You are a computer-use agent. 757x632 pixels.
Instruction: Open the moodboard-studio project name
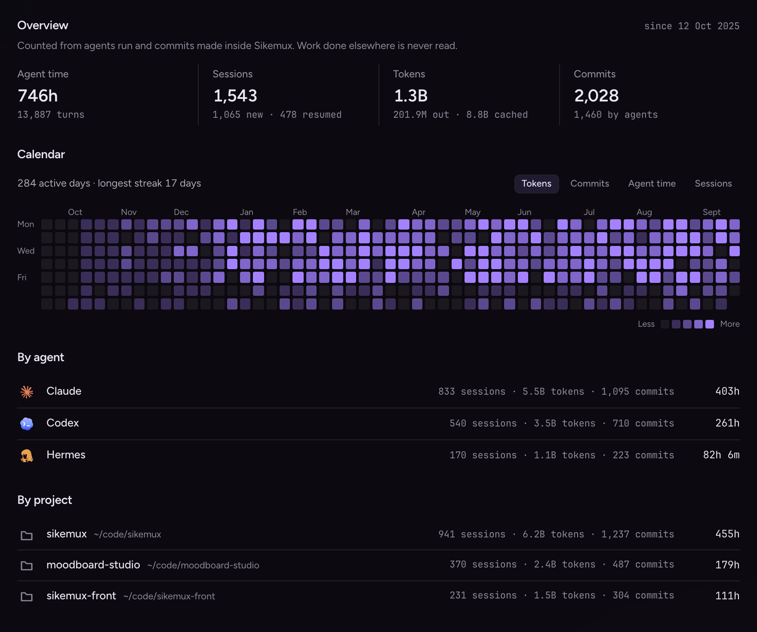pyautogui.click(x=93, y=565)
